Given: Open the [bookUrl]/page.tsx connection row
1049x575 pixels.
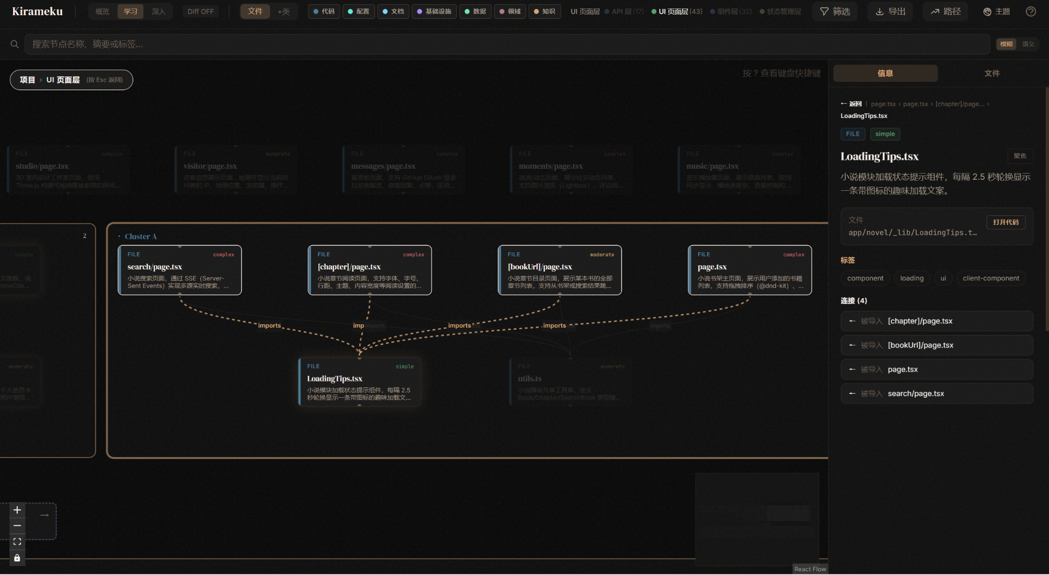Looking at the screenshot, I should click(x=937, y=345).
